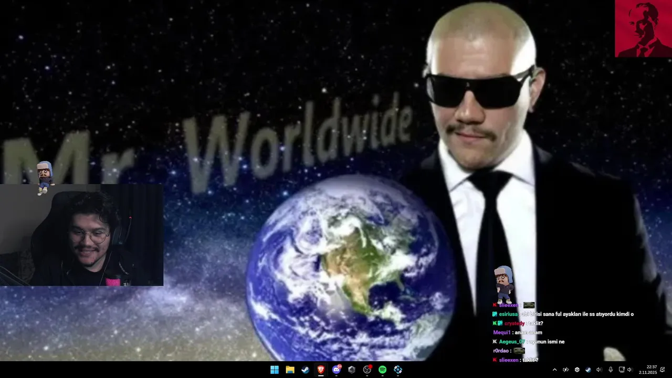This screenshot has width=672, height=378.
Task: Open Steam from the taskbar
Action: click(x=305, y=370)
